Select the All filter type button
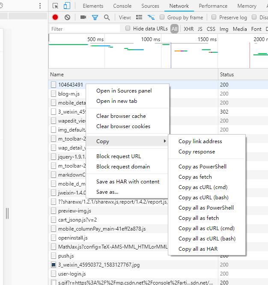This screenshot has height=285, width=268. click(x=174, y=29)
